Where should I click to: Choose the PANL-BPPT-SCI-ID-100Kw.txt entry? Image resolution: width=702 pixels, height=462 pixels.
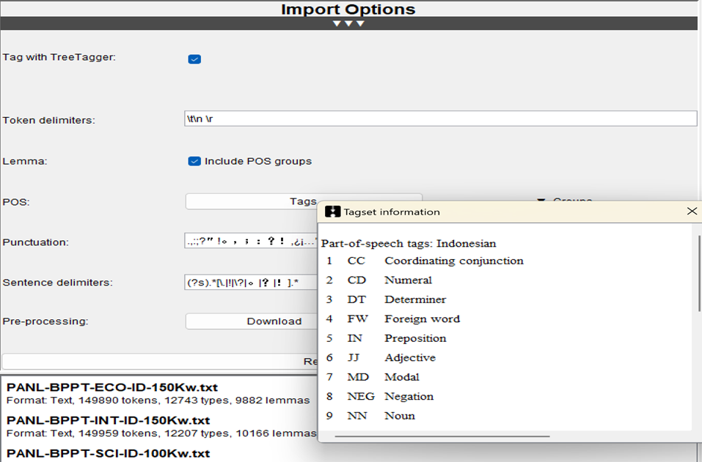pyautogui.click(x=108, y=453)
